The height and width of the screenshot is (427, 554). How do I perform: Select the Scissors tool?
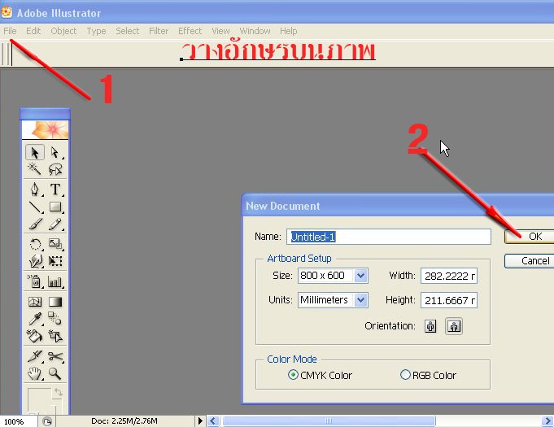55,356
